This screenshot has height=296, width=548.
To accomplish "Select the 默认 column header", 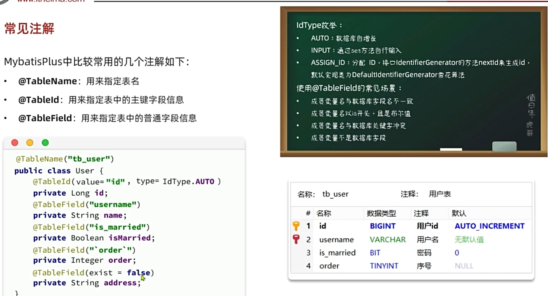I will click(x=459, y=213).
